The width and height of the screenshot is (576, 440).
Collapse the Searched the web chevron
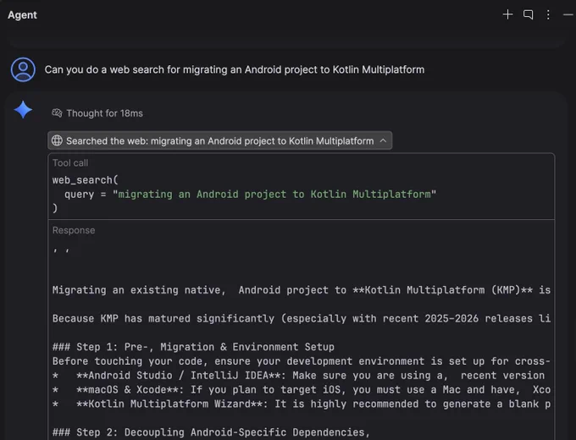coord(383,140)
